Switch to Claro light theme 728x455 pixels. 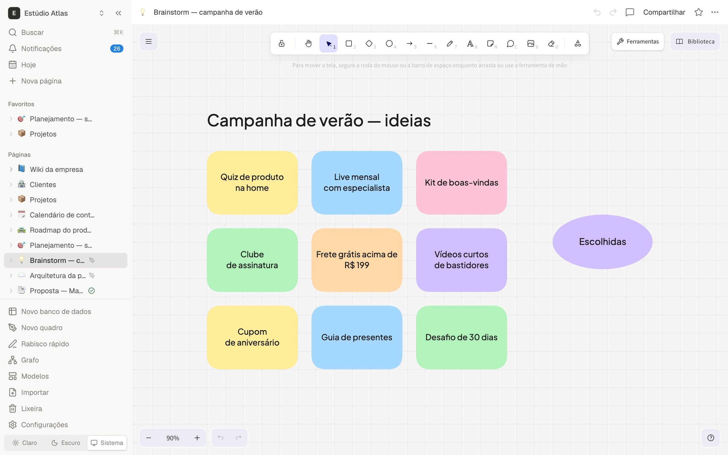click(x=25, y=443)
